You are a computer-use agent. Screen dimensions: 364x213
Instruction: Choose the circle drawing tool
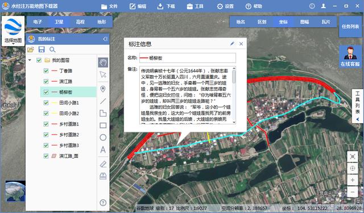[x=103, y=137]
